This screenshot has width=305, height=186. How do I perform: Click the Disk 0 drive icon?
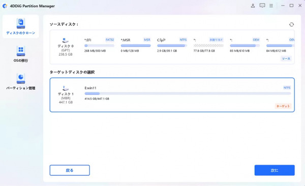pyautogui.click(x=66, y=41)
